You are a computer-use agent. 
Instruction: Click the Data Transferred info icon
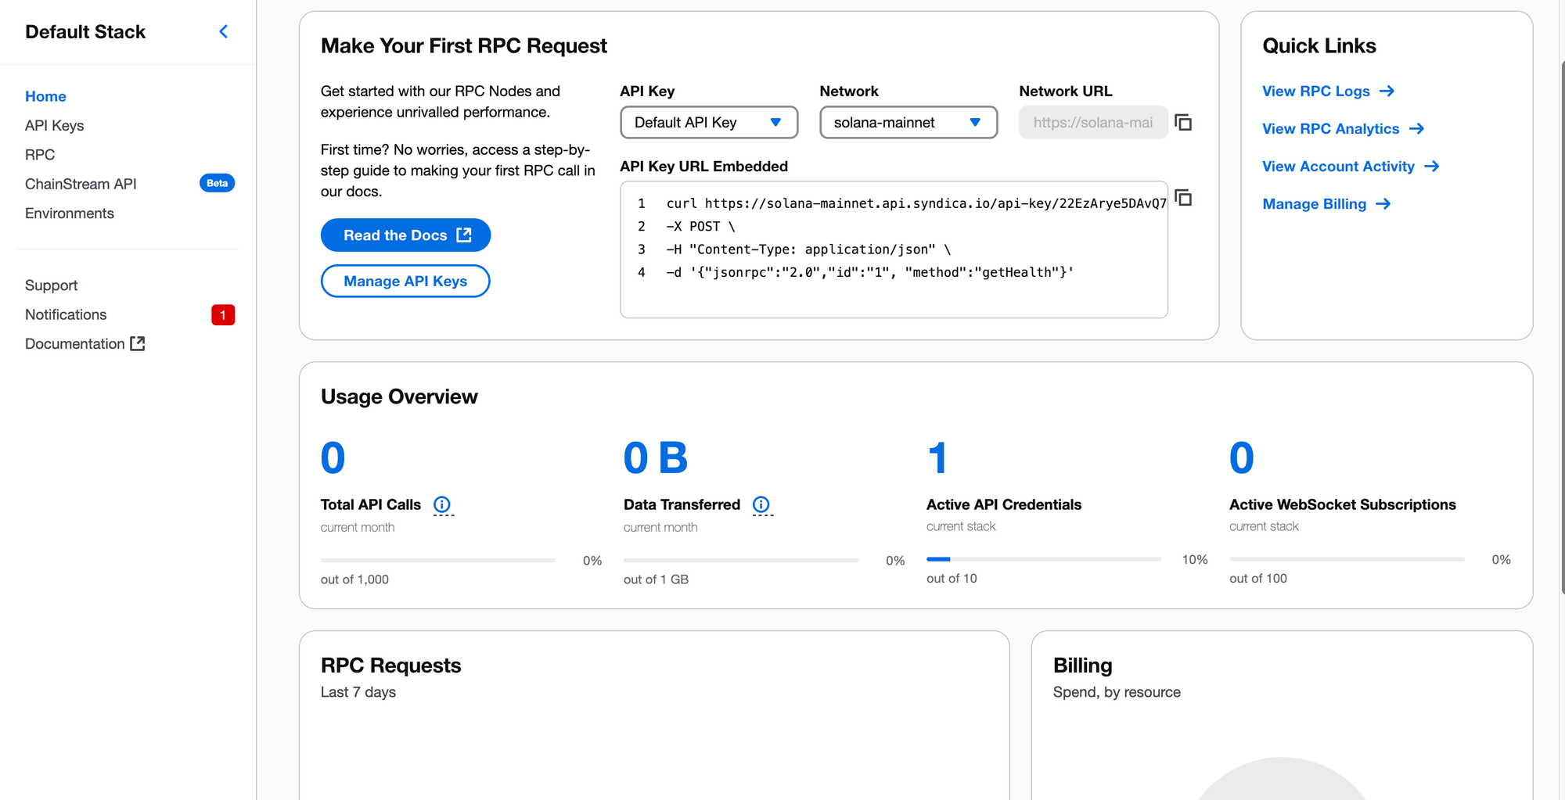click(x=761, y=504)
